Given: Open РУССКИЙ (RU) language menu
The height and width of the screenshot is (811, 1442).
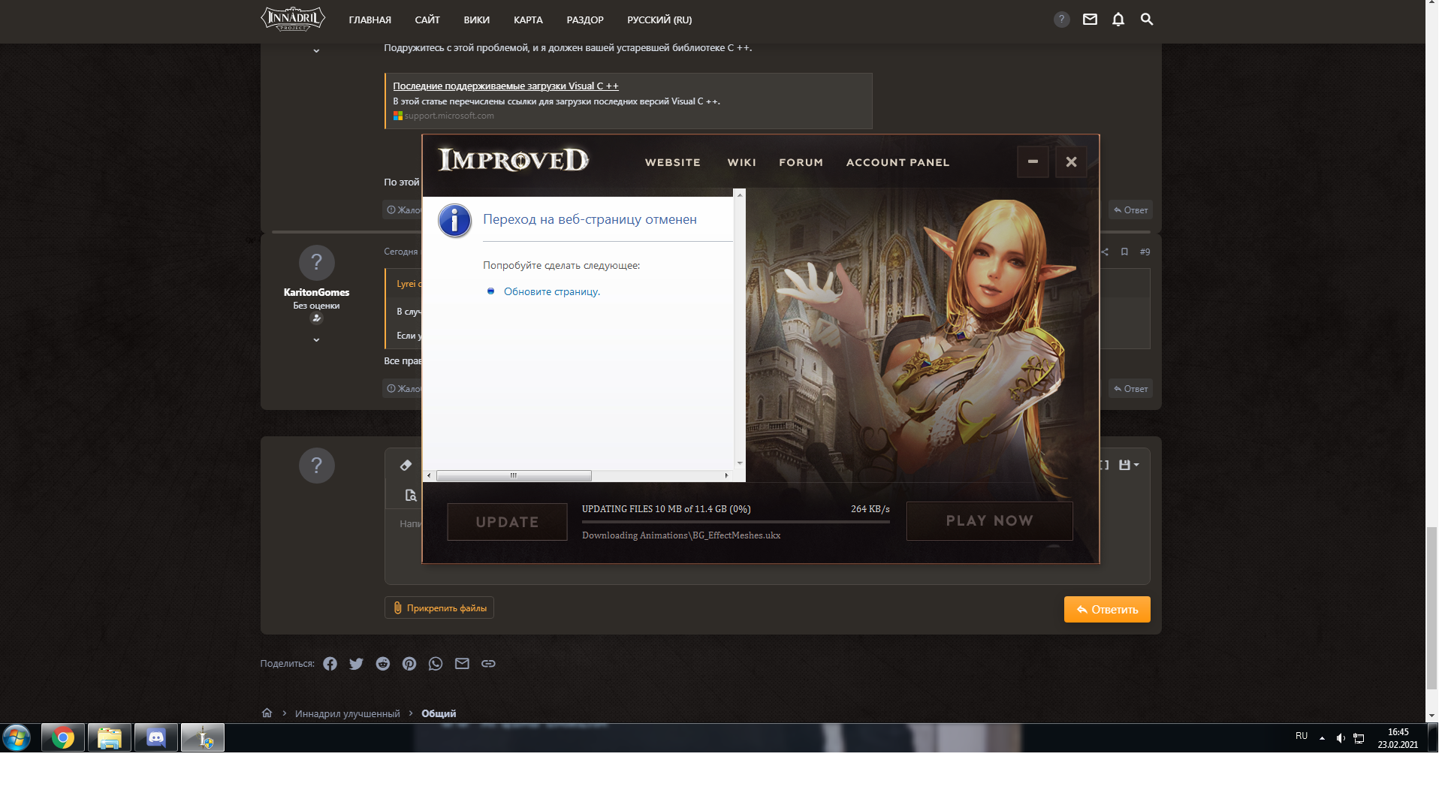Looking at the screenshot, I should [x=659, y=20].
